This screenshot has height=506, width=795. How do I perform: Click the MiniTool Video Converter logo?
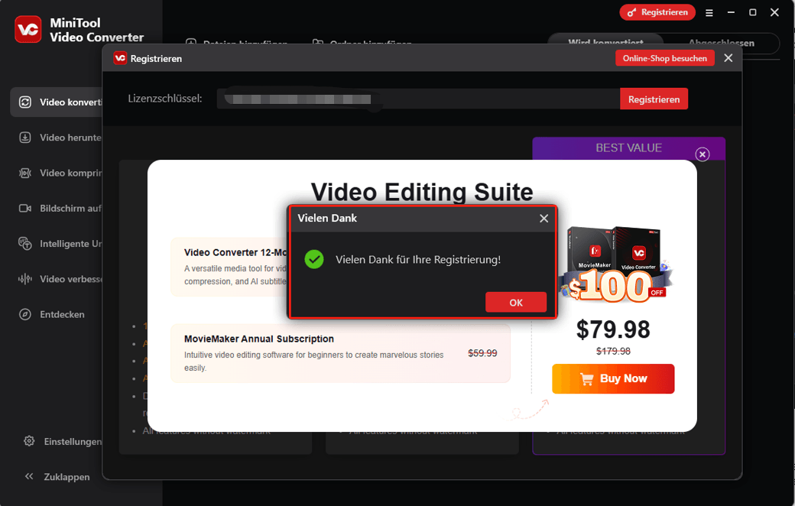(28, 29)
